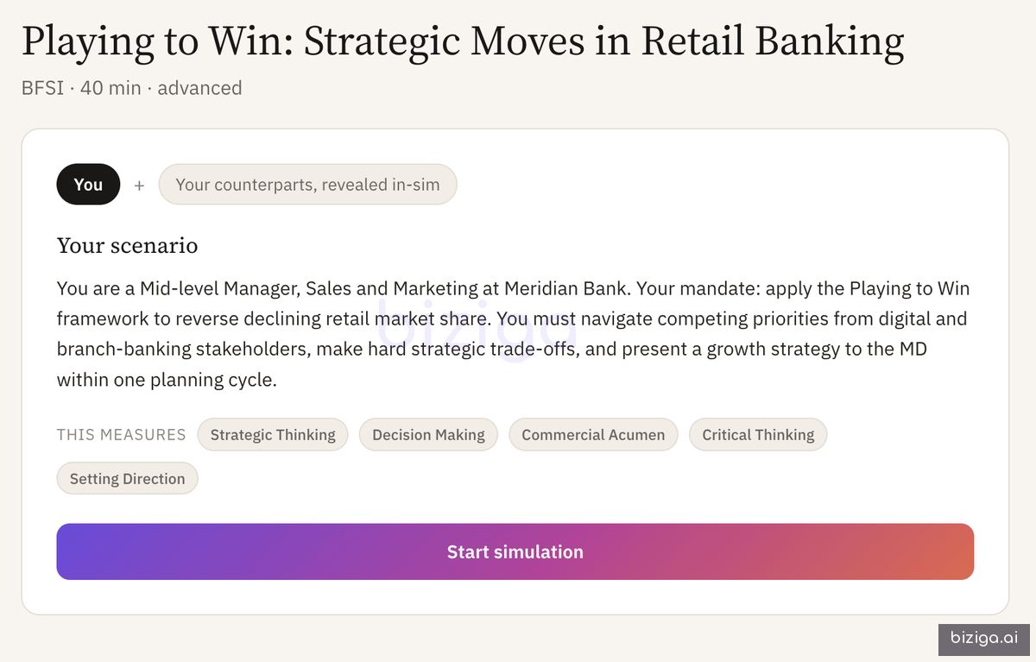Click the Critical Thinking tag
The image size is (1036, 662).
[758, 435]
